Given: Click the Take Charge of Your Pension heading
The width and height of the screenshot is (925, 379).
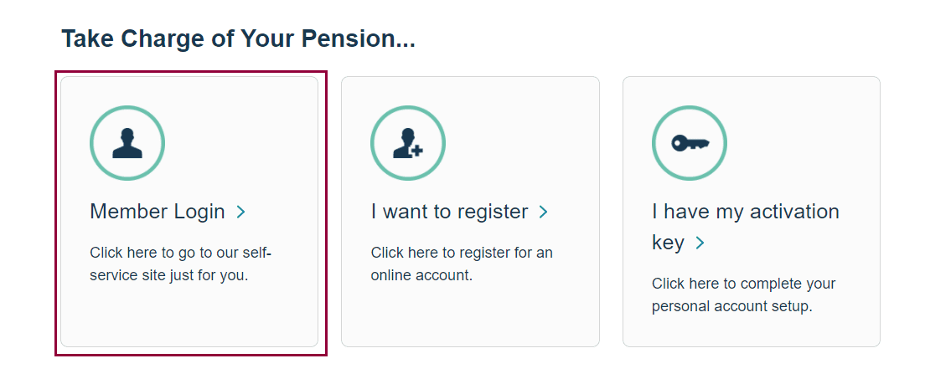Looking at the screenshot, I should [x=238, y=38].
